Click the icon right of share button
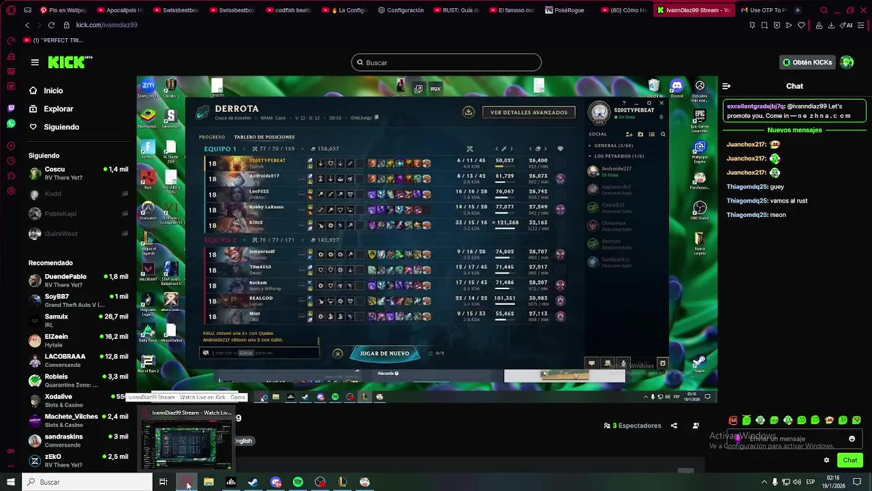Viewport: 872px width, 491px height. coord(696,426)
